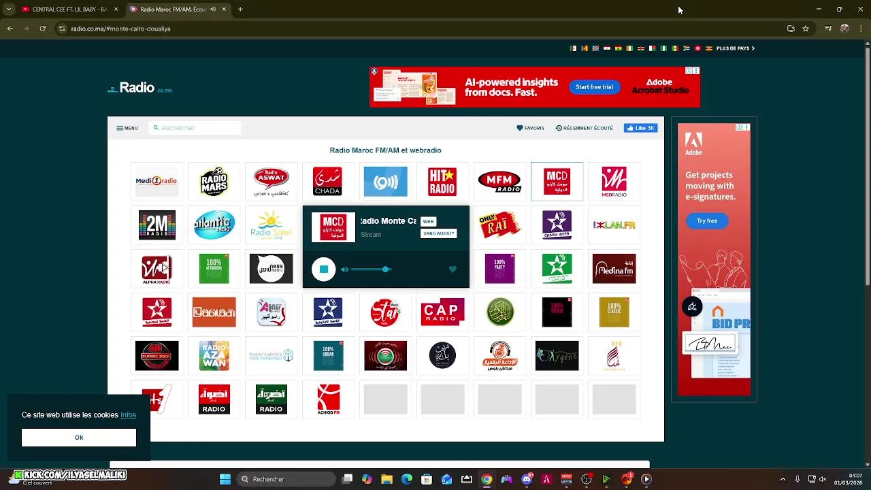Stop the Monte Carlo radio stream
The image size is (871, 490).
pos(324,269)
